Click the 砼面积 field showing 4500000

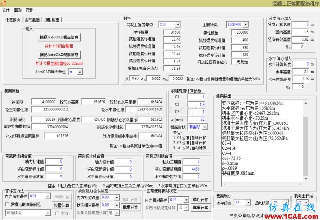(x=44, y=102)
